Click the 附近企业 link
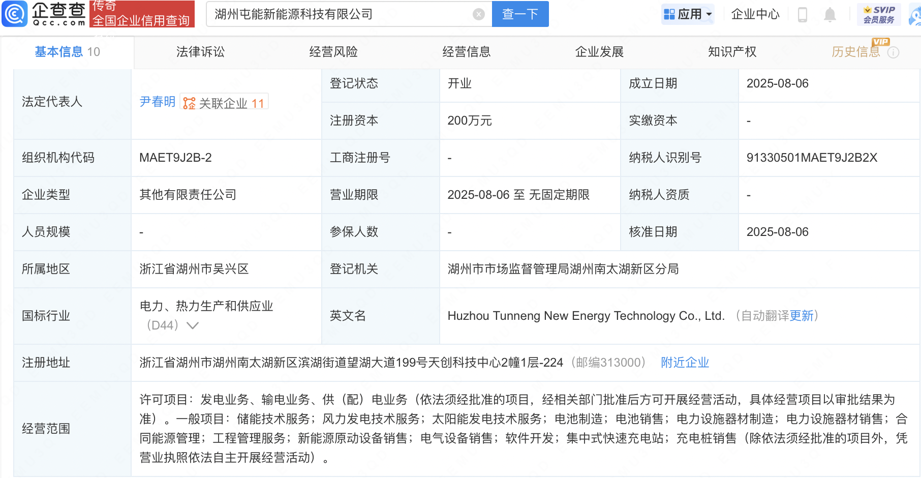Screen dimensions: 921x478 (x=685, y=363)
